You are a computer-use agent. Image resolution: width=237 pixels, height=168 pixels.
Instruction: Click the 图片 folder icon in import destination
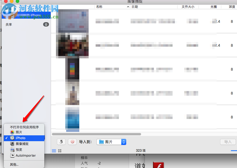(101, 142)
